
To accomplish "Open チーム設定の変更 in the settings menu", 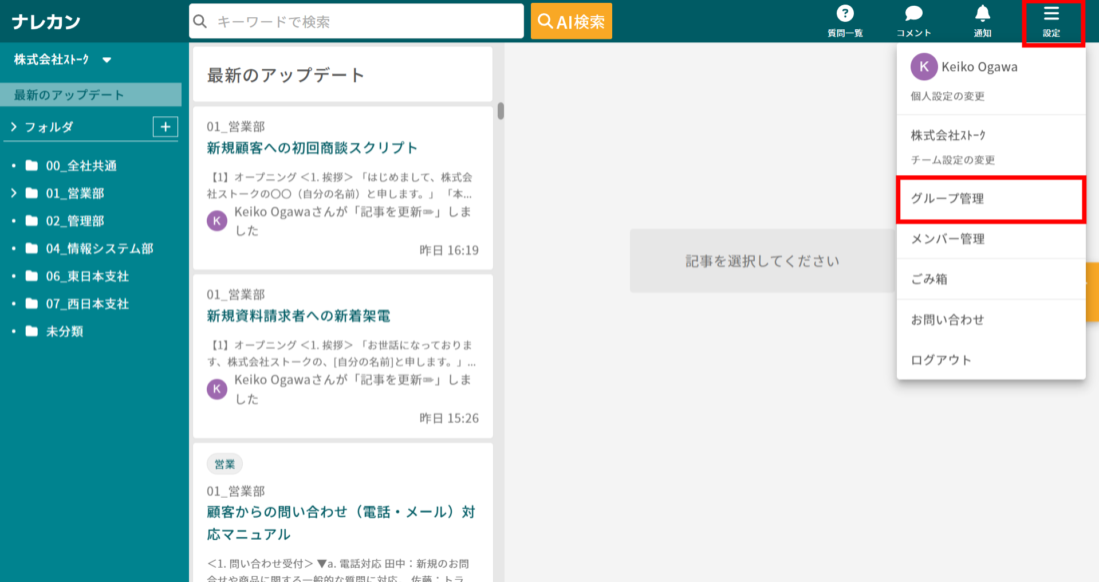I will coord(952,160).
